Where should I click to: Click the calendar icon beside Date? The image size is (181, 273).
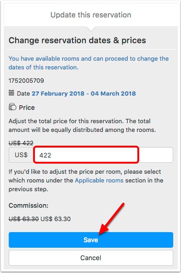(x=11, y=93)
